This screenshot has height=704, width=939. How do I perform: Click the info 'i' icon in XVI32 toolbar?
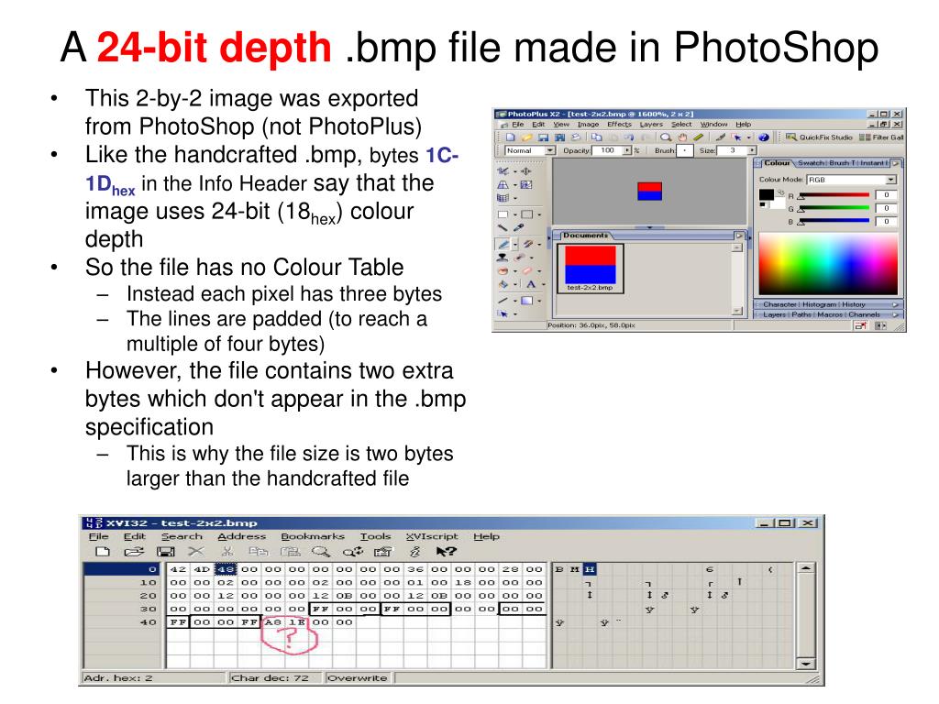pyautogui.click(x=414, y=552)
